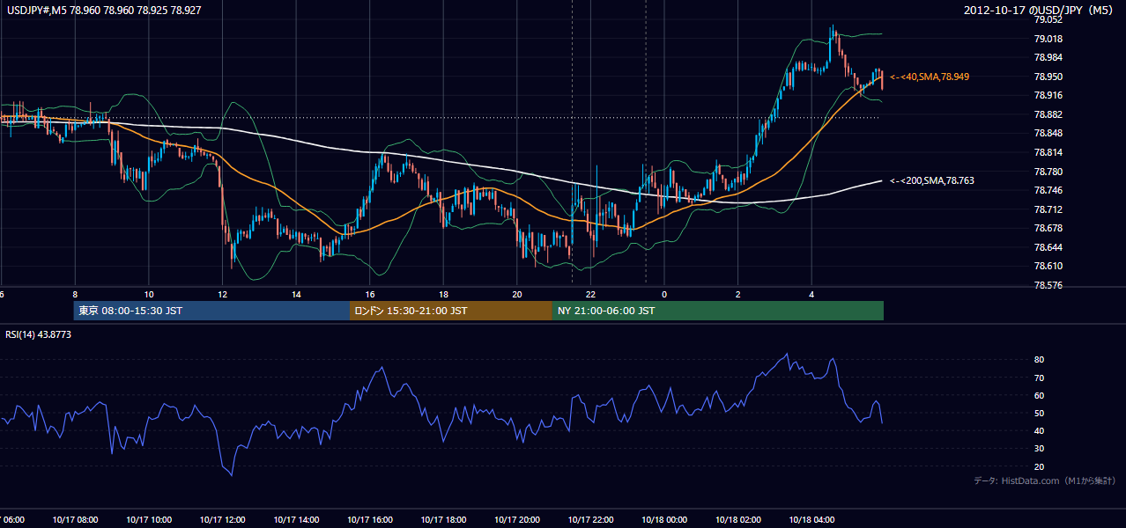Select the ロンドン 15:30-21:00 JST session bar

point(451,311)
